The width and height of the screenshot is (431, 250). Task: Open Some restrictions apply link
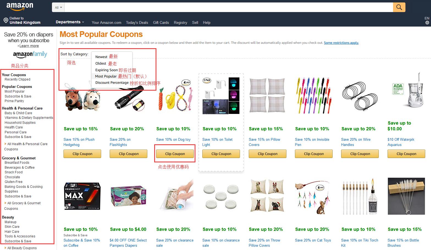point(341,43)
